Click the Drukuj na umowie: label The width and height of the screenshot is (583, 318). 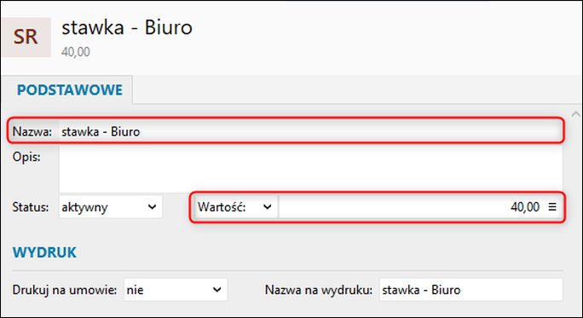(x=64, y=290)
